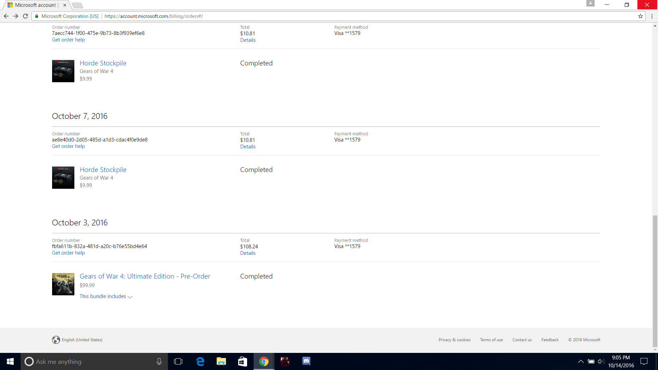658x370 pixels.
Task: Open Details for first $10.81 order
Action: click(x=248, y=40)
